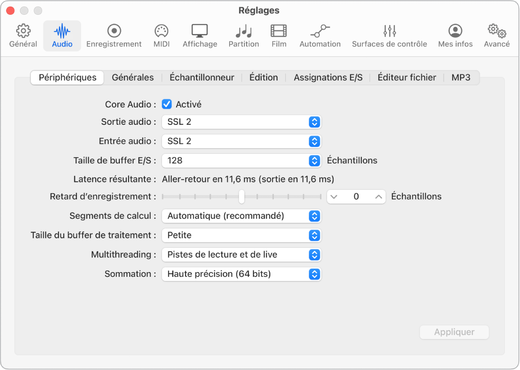
Task: Open the Avancé settings pane
Action: (x=496, y=35)
